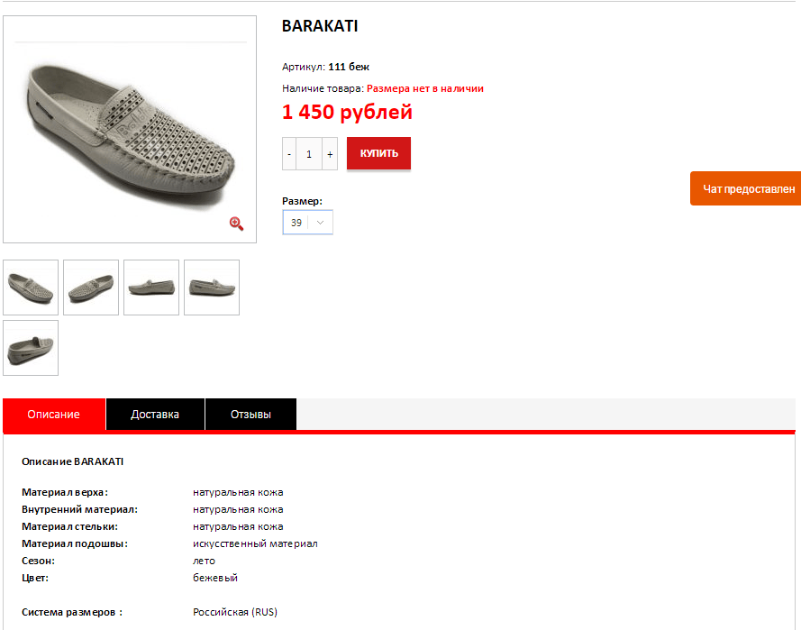
Task: Increase quantity with the plus button
Action: click(x=330, y=154)
